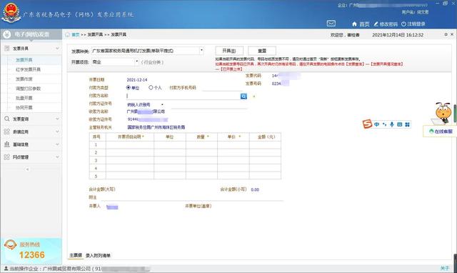The height and width of the screenshot is (273, 457).
Task: Click the 重置 reset button
Action: point(262,51)
